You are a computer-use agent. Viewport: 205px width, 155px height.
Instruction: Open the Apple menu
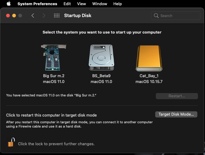coord(9,4)
